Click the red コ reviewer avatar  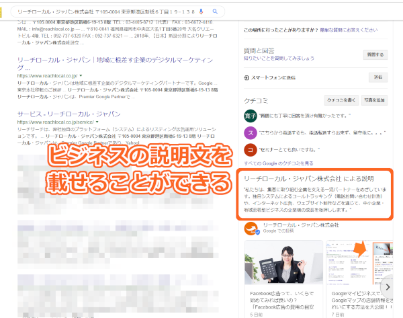click(250, 150)
